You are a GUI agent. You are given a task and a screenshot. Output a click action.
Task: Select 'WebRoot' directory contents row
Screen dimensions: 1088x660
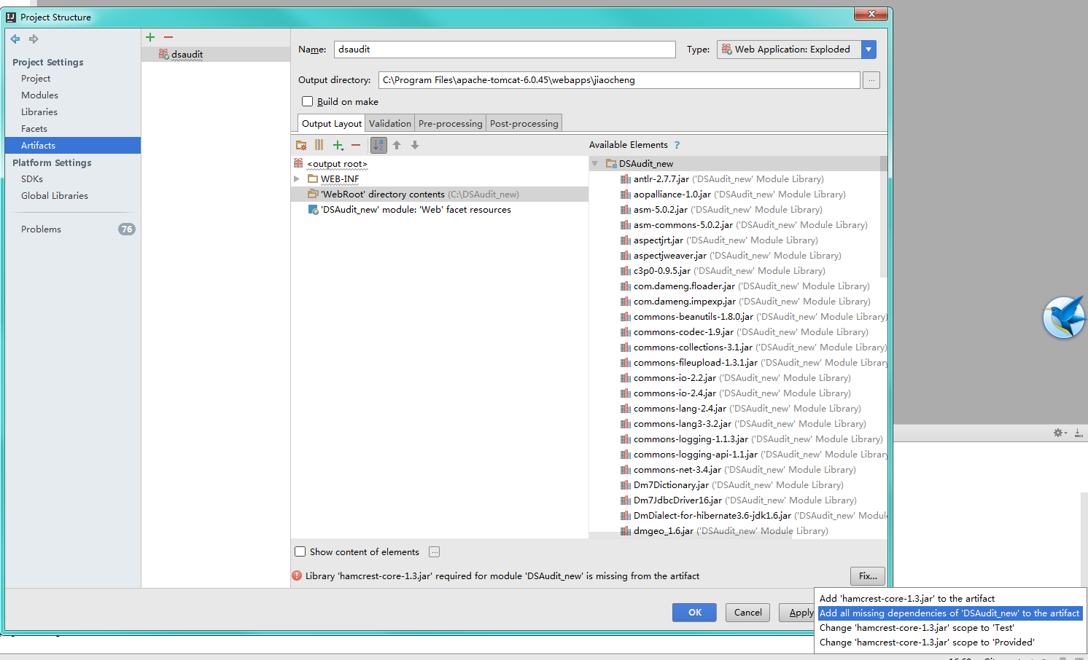(440, 195)
